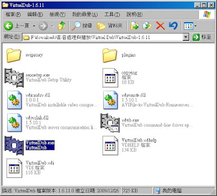This screenshot has height=196, width=217.
Task: Go up one folder level
Action: [62, 26]
